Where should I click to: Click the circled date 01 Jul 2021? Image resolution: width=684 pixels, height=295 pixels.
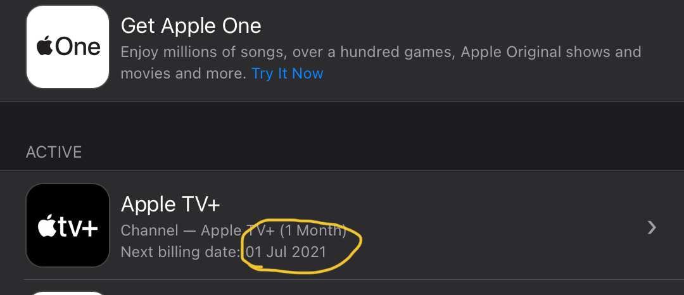click(286, 252)
